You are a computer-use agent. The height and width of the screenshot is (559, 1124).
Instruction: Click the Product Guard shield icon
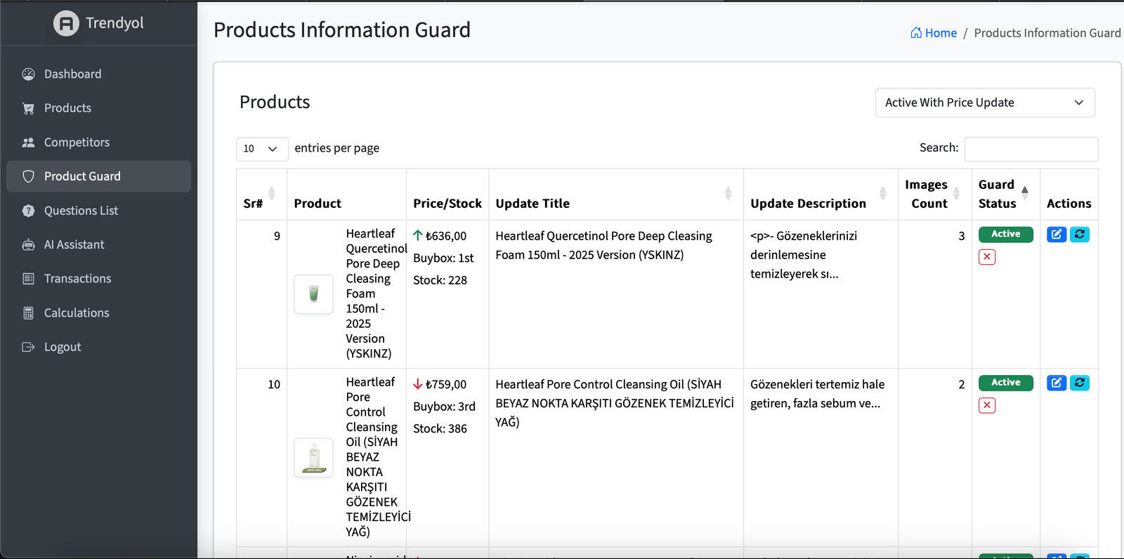click(x=28, y=176)
